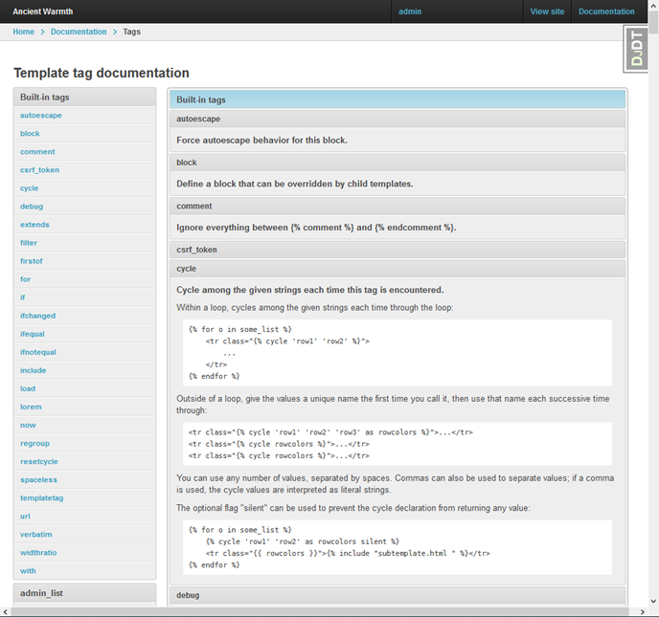659x617 pixels.
Task: Open the admin user menu
Action: [x=410, y=11]
